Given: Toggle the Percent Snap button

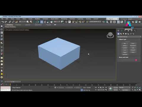Looking at the screenshot, I should click(x=80, y=22).
